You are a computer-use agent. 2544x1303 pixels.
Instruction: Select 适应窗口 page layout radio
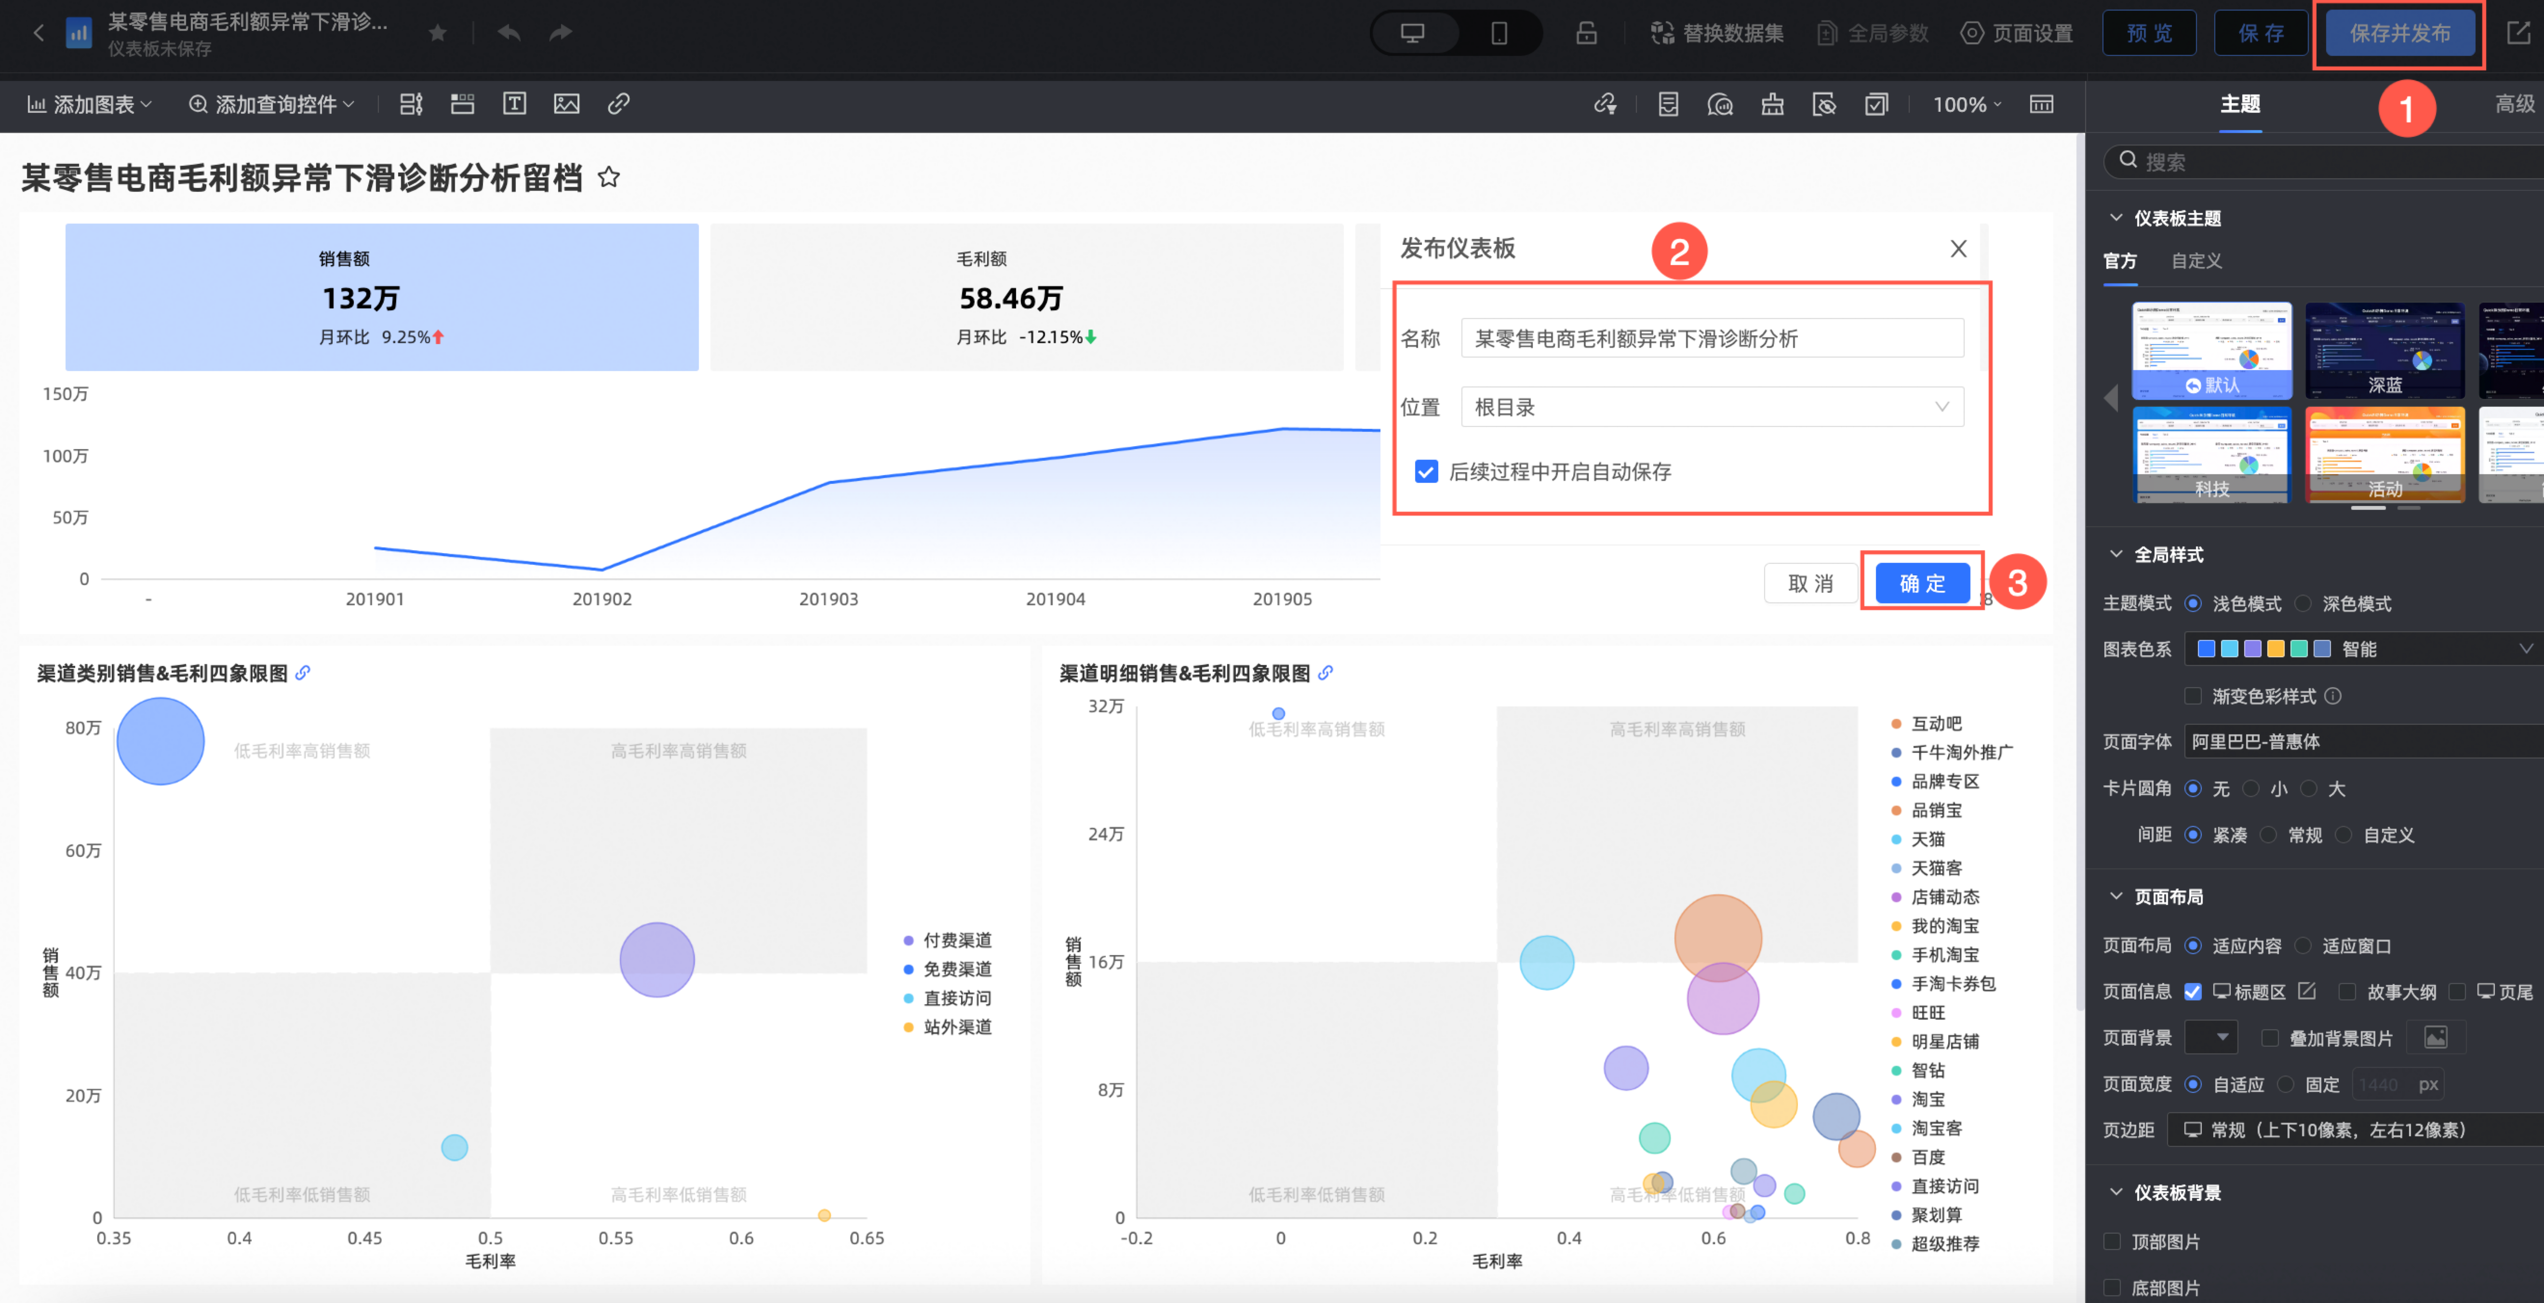pyautogui.click(x=2303, y=945)
